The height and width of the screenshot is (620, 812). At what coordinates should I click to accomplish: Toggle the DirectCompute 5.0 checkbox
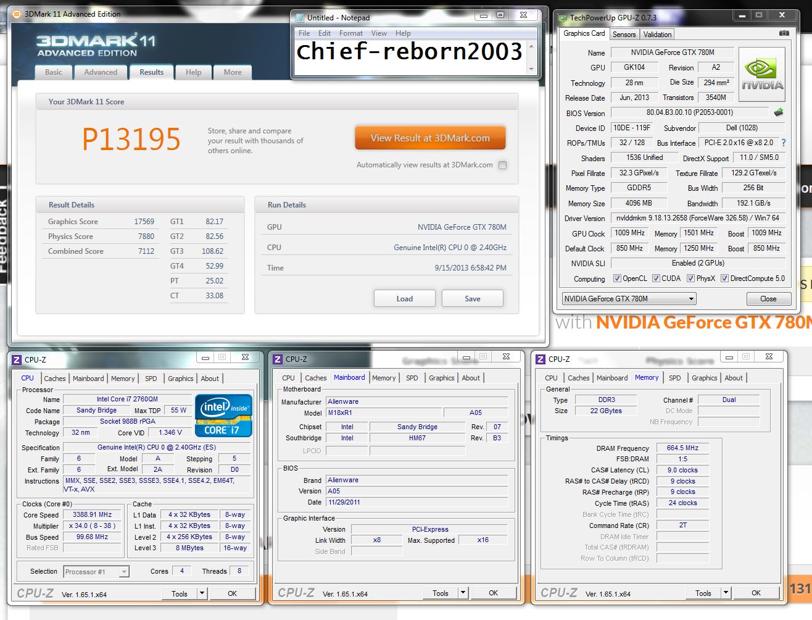pos(724,279)
